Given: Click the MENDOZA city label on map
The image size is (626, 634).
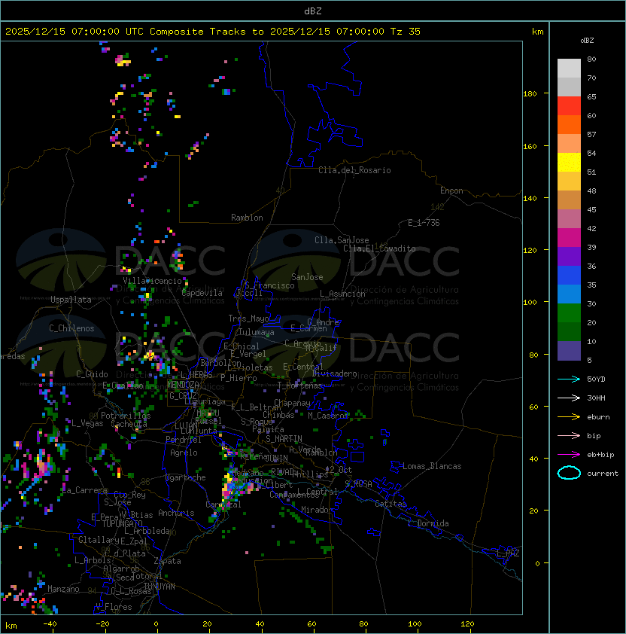Looking at the screenshot, I should click(x=184, y=385).
